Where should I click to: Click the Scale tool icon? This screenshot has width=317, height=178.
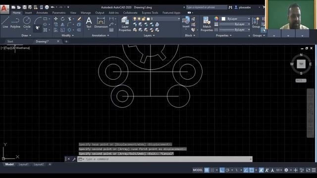point(62,30)
